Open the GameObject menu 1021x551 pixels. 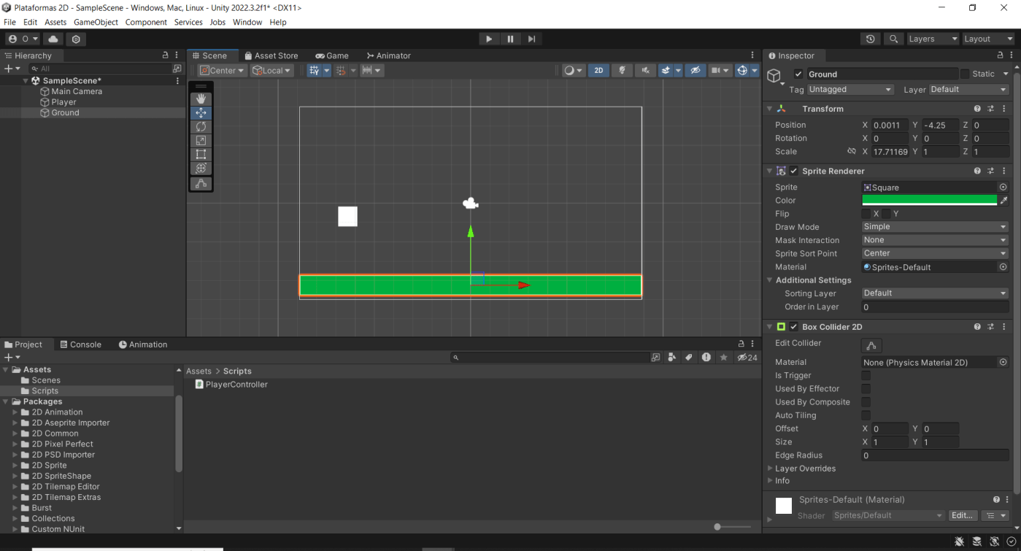[96, 22]
